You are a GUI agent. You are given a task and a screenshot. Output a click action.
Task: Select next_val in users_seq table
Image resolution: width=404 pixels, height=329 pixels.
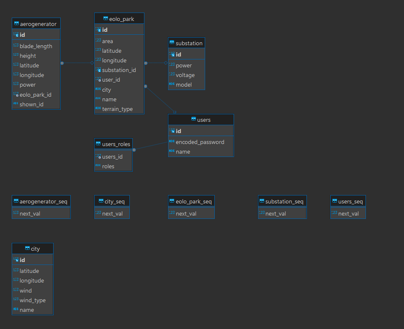tap(348, 213)
